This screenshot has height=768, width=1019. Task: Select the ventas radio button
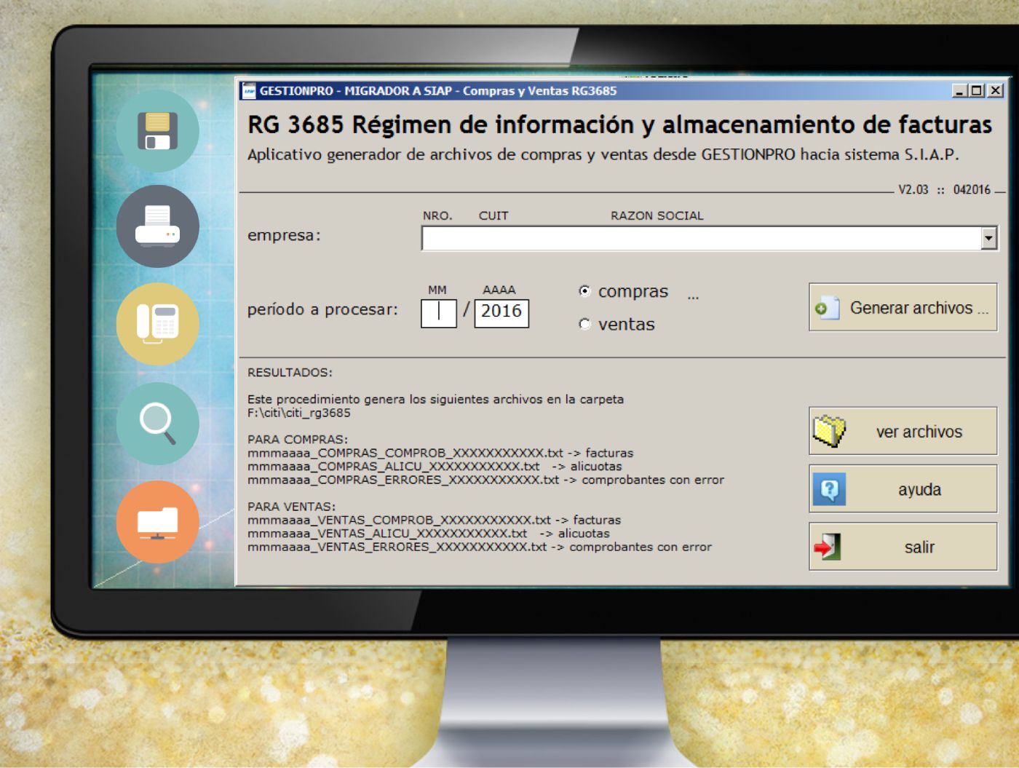pos(584,324)
